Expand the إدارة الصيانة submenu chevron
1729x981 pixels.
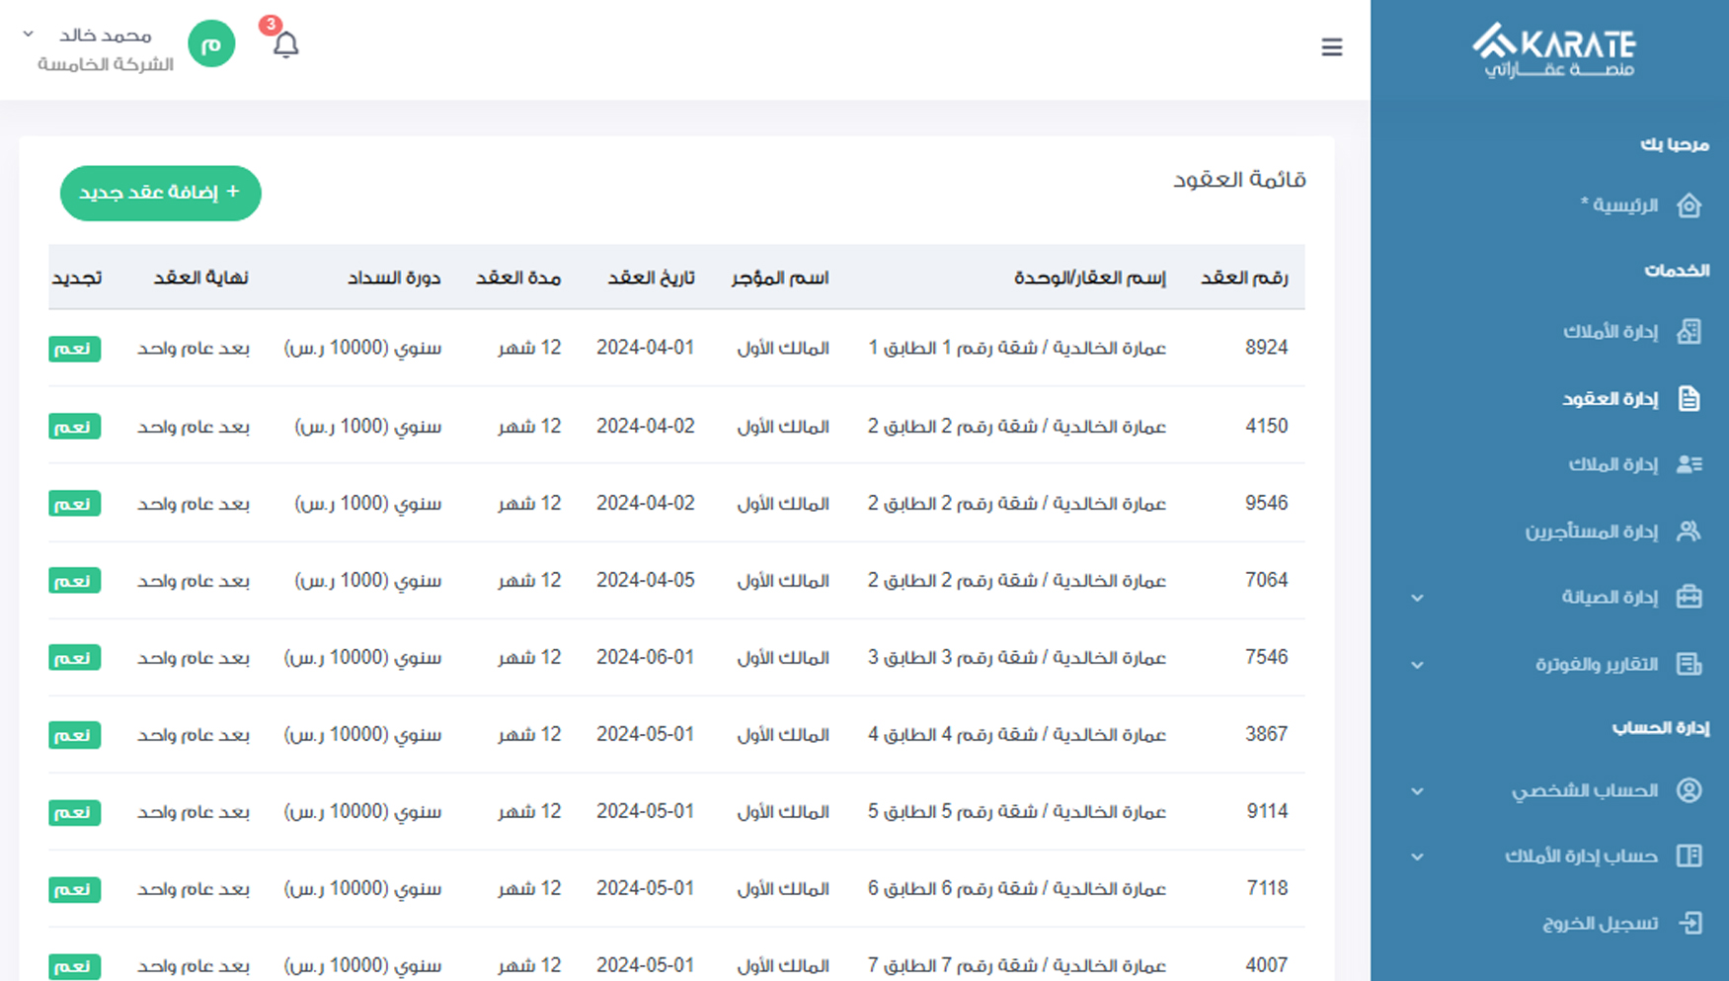click(x=1417, y=598)
